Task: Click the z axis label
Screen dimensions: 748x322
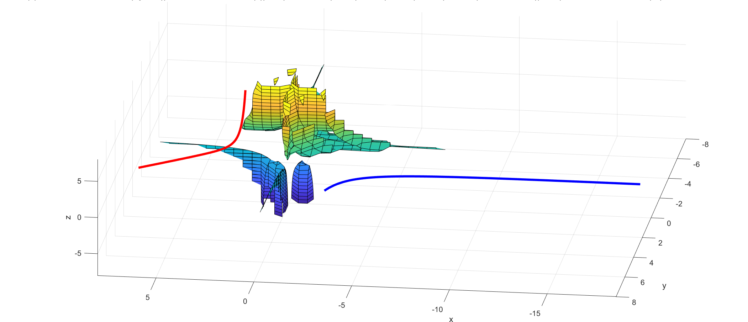Action: tap(68, 217)
